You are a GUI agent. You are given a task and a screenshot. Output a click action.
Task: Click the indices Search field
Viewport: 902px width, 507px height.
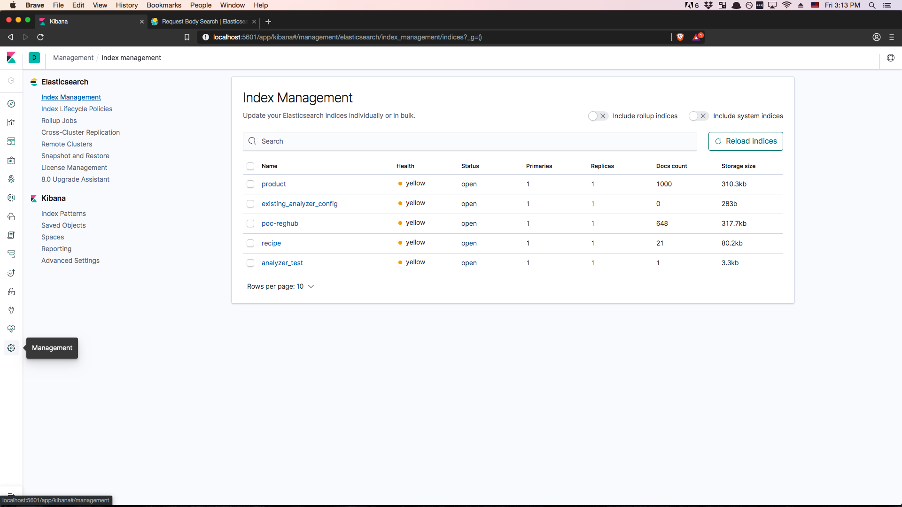470,141
